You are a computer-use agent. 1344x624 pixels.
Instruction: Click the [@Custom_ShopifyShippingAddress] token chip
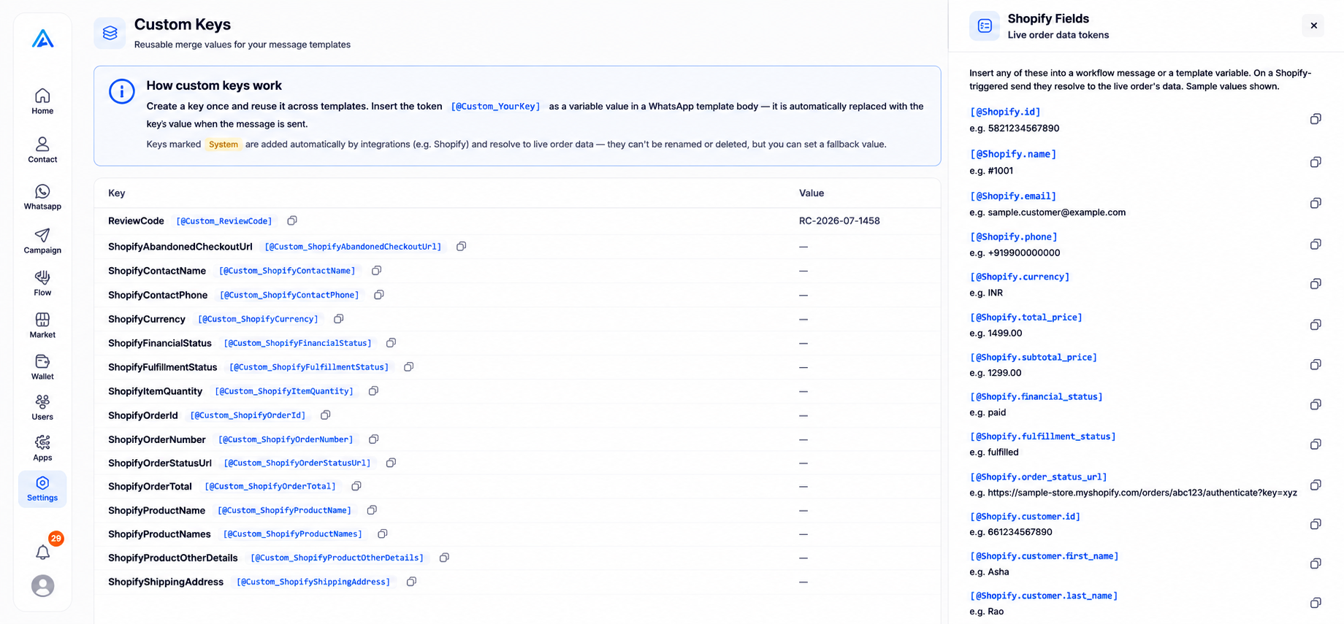[x=313, y=582]
